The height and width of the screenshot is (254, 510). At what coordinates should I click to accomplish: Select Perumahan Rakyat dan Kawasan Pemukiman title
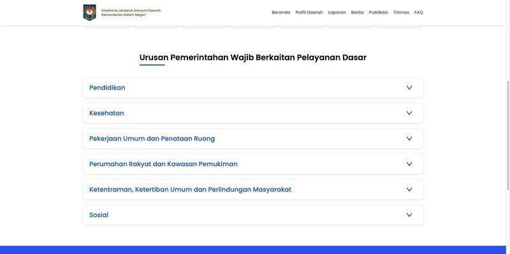[x=163, y=164]
